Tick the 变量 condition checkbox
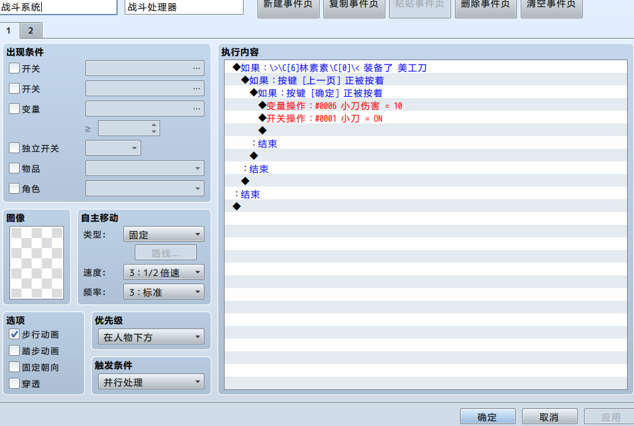Screen dimensions: 634x426 pyautogui.click(x=14, y=108)
